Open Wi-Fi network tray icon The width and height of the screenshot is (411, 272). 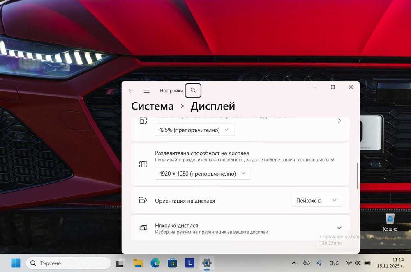click(x=349, y=263)
